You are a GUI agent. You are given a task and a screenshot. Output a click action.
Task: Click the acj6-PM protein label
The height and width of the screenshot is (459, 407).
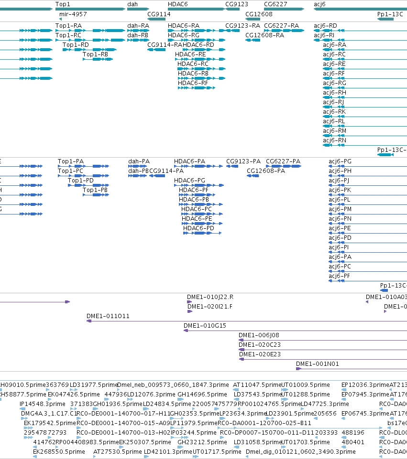pos(340,209)
